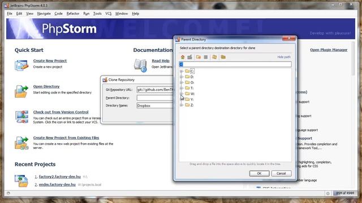Open the Edit menu

(19, 14)
